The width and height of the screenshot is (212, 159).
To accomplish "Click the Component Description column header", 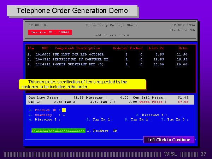I will (77, 48).
